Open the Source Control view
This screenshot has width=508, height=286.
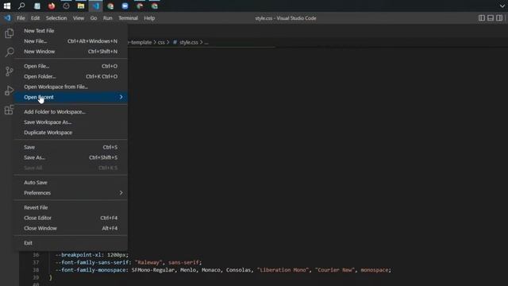pos(9,71)
